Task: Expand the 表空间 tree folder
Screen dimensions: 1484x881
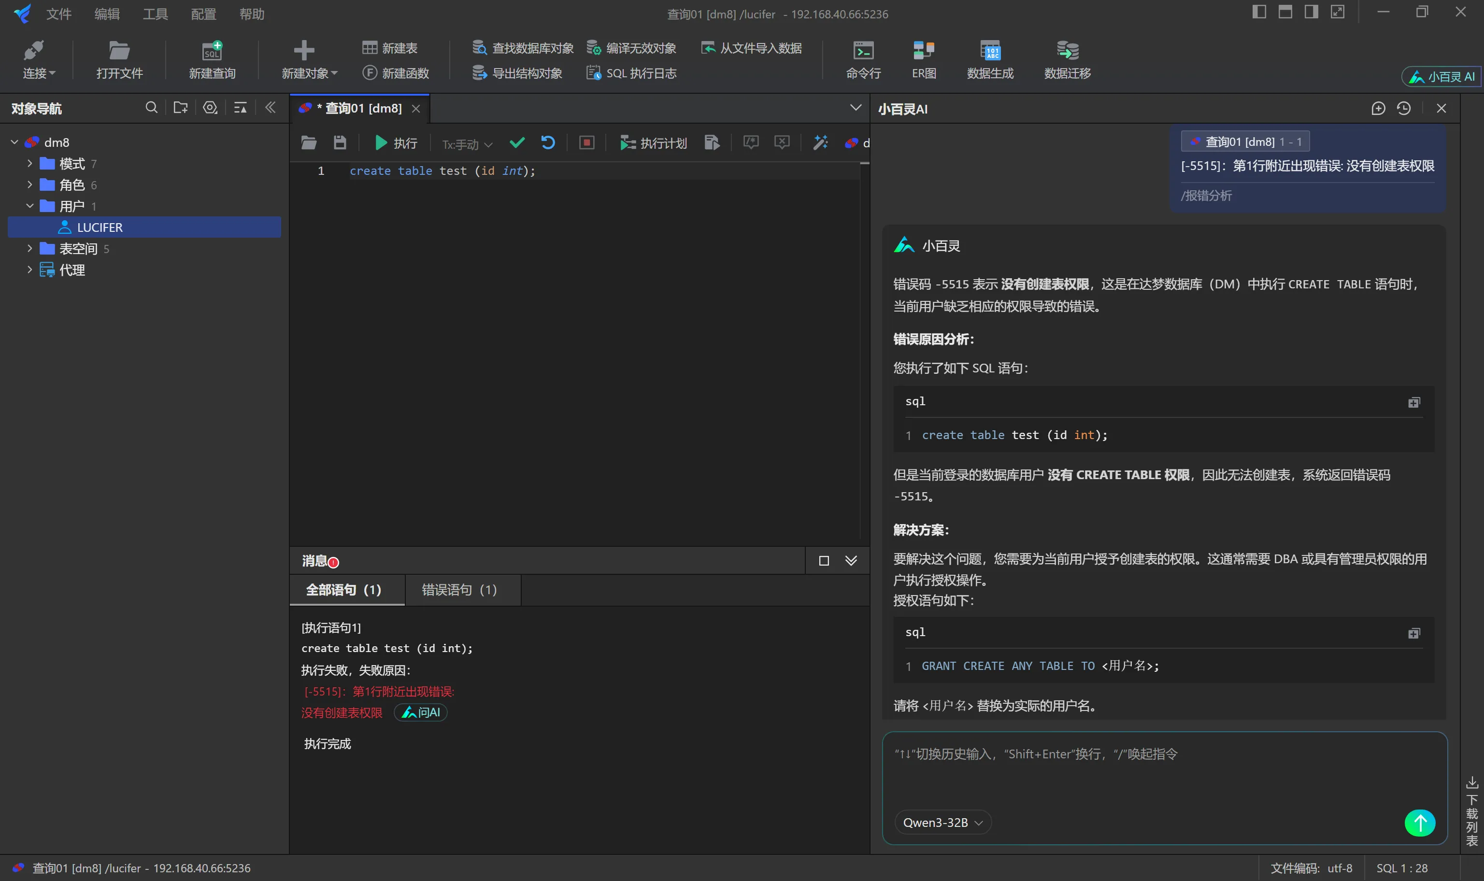Action: pos(29,249)
